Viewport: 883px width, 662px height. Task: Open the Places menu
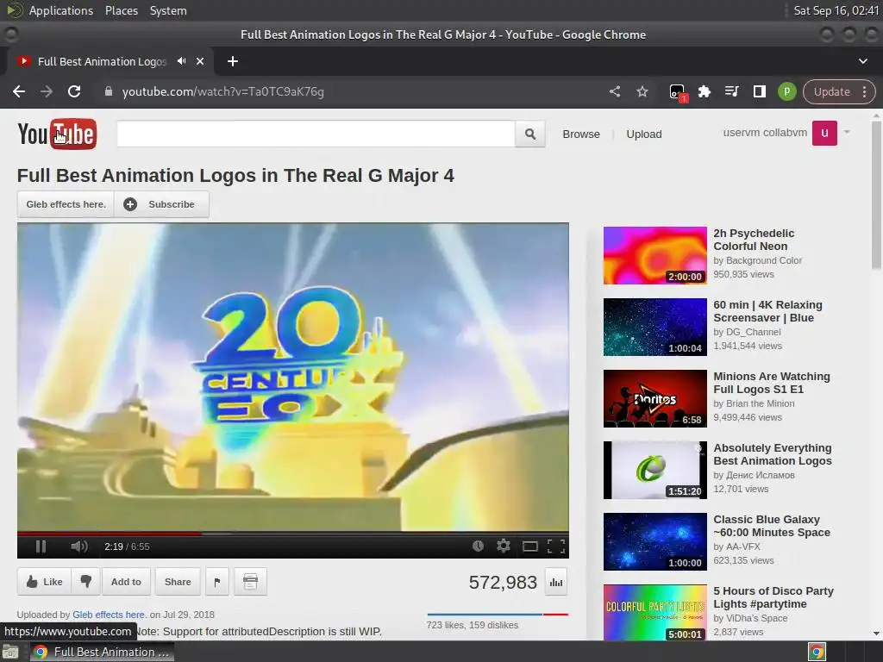point(121,10)
